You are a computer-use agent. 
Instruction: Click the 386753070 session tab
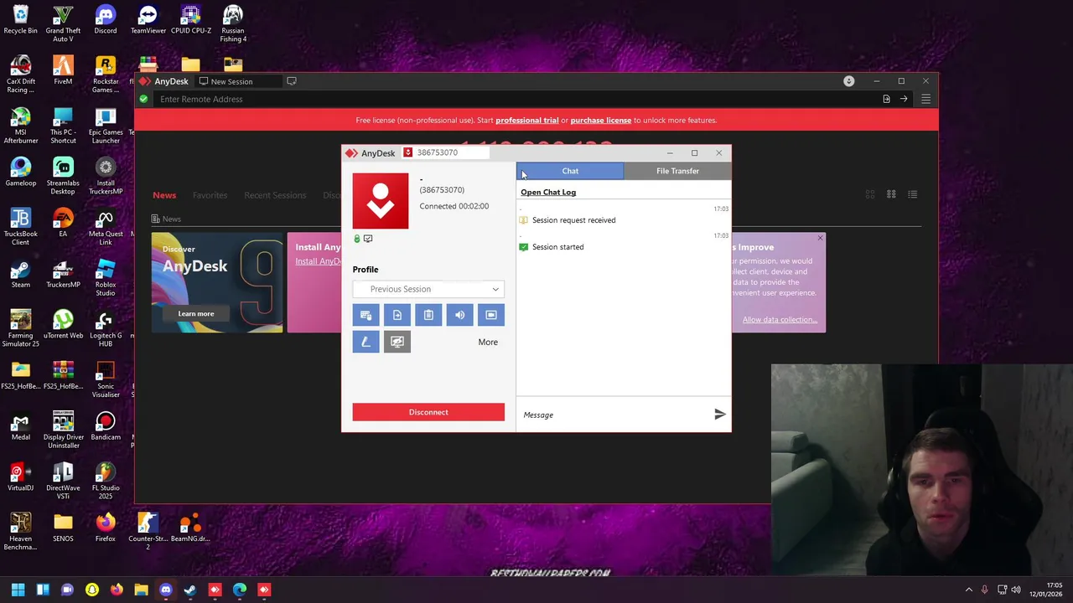(443, 152)
